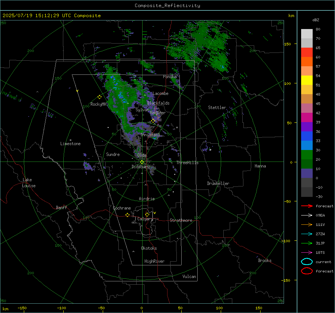Click the Strathmore town label
Screen dimensions: 335x313
181,220
